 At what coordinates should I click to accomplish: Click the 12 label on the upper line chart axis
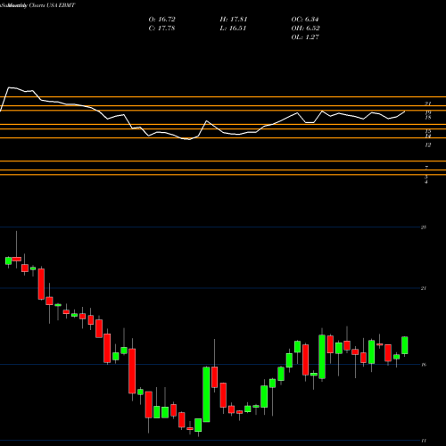[x=428, y=145]
